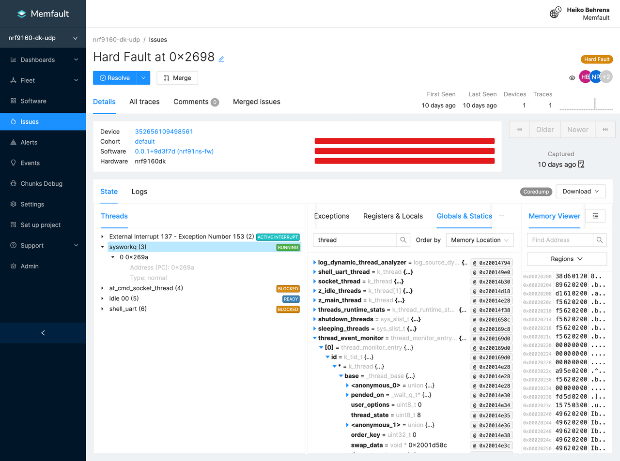Screen dimensions: 620x461
Task: Switch to the All traces tab
Action: [x=144, y=102]
